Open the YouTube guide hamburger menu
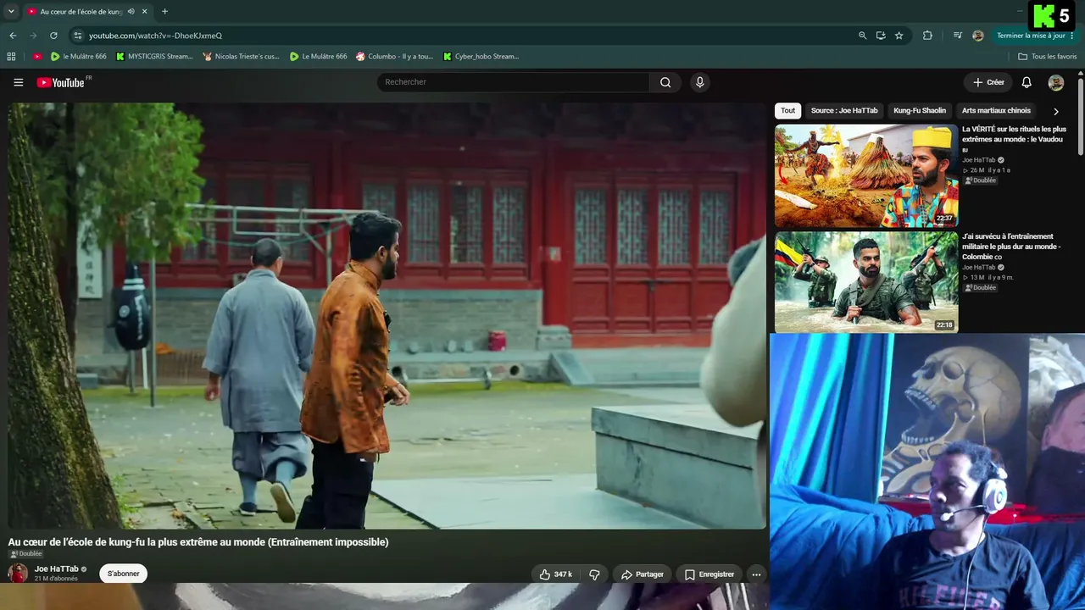This screenshot has height=610, width=1085. coord(18,82)
